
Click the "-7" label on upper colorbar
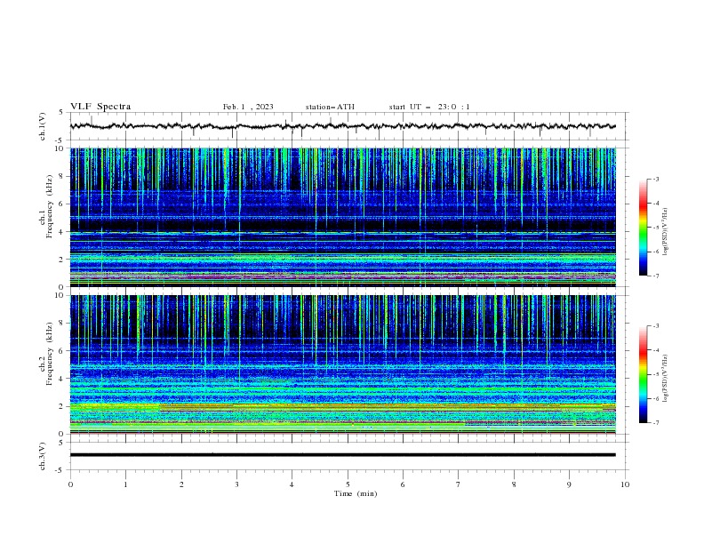[x=655, y=276]
